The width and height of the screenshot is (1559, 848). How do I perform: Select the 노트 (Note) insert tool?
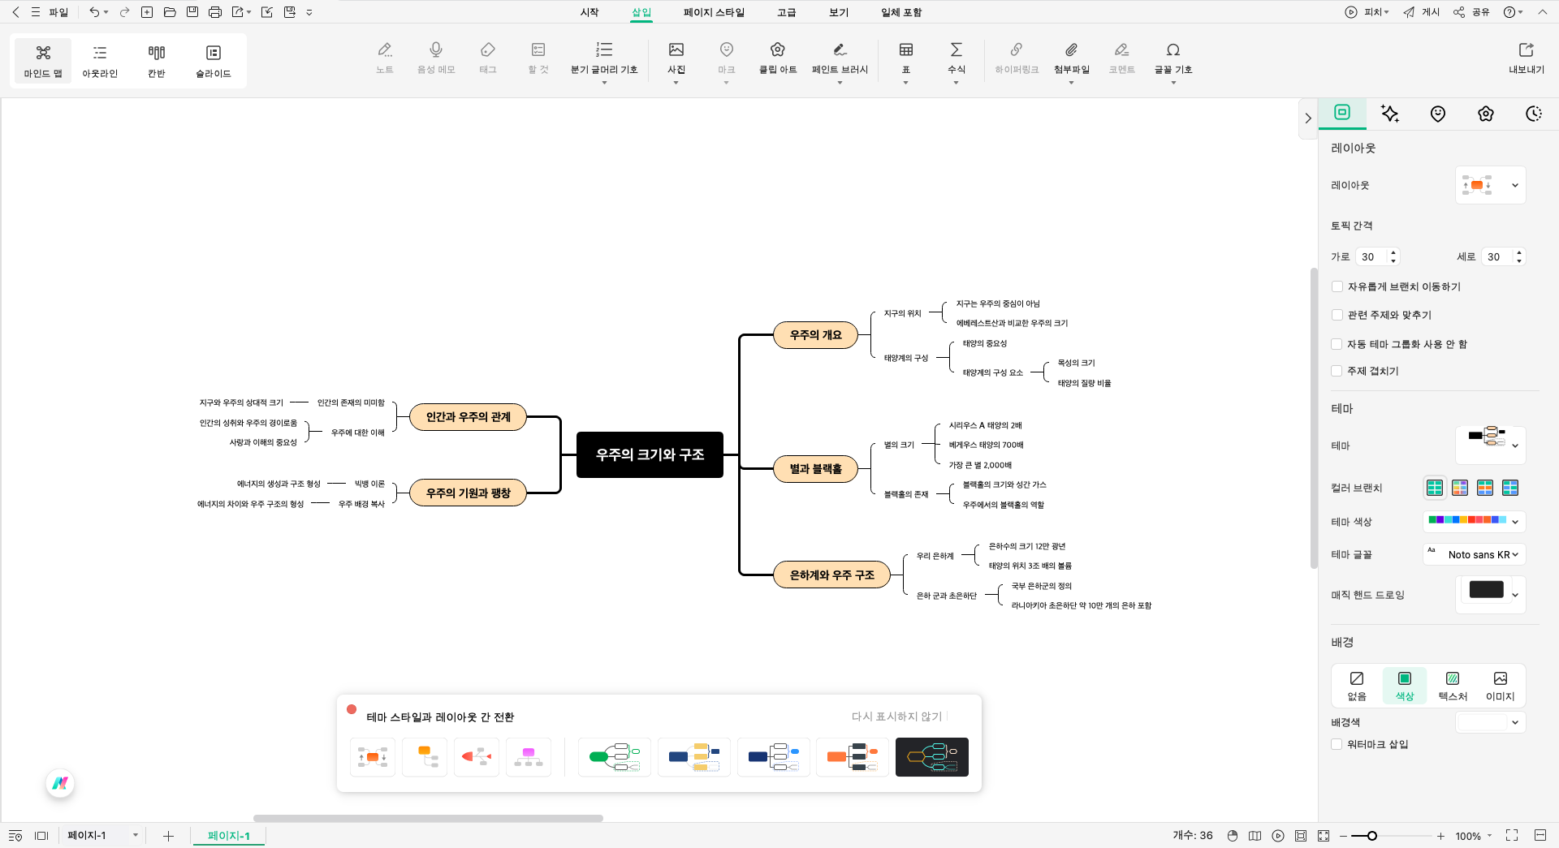tap(384, 58)
